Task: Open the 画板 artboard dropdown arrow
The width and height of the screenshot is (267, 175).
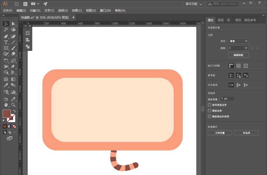Action: pyautogui.click(x=246, y=48)
